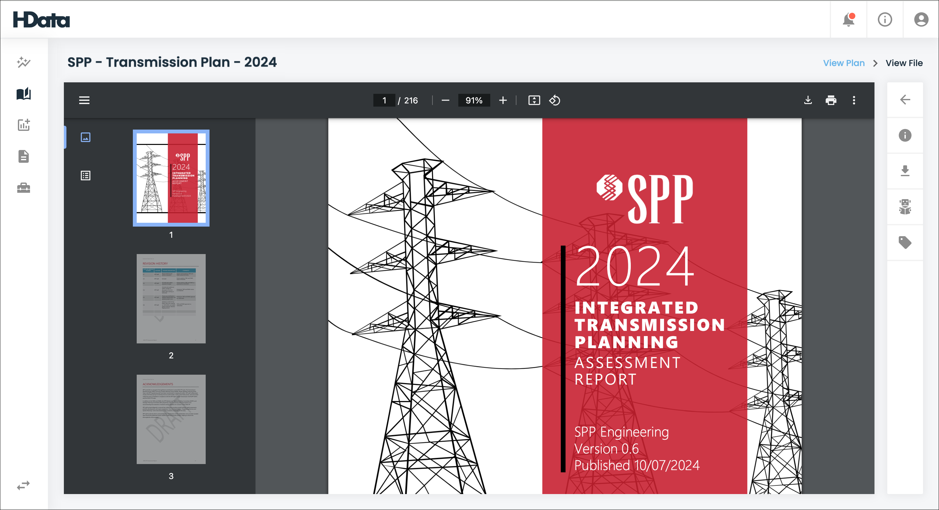
Task: Open the three-dot more options menu
Action: pyautogui.click(x=854, y=100)
